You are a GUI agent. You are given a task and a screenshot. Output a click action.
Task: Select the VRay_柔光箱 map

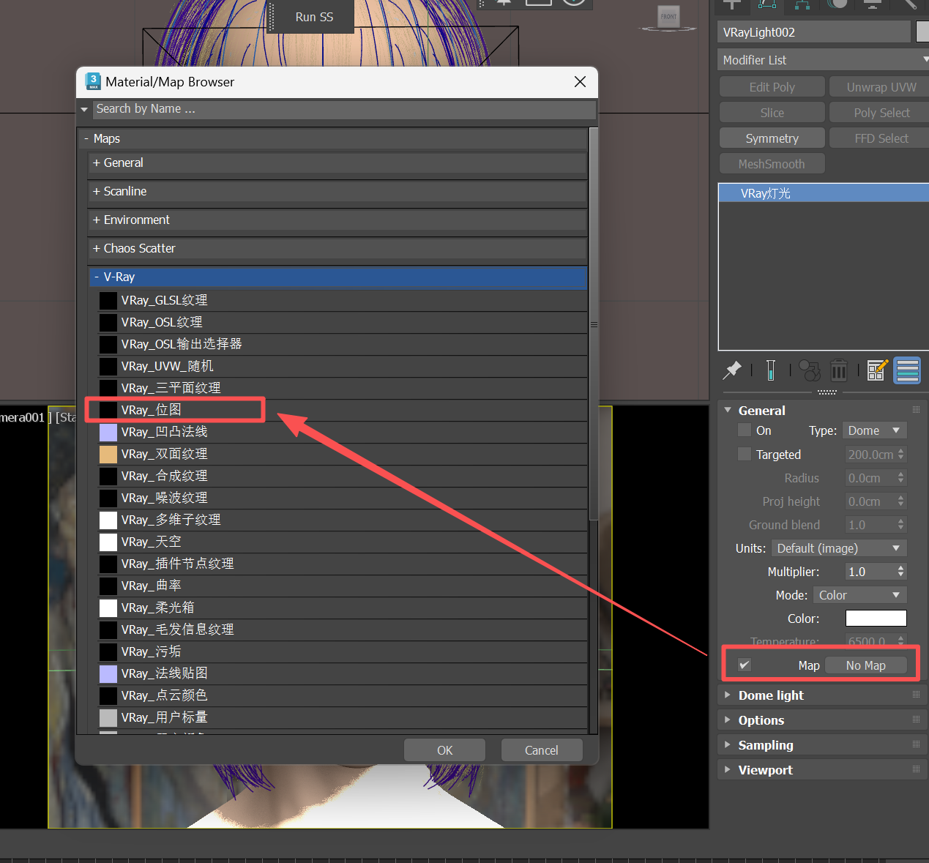pos(343,608)
